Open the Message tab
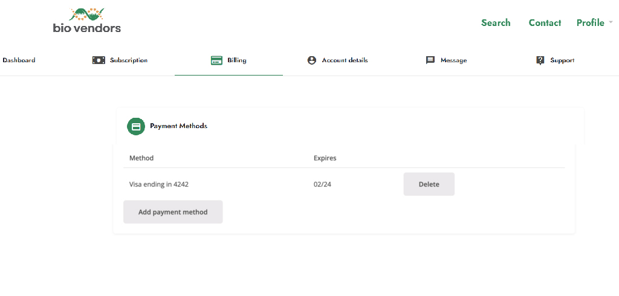 tap(453, 60)
